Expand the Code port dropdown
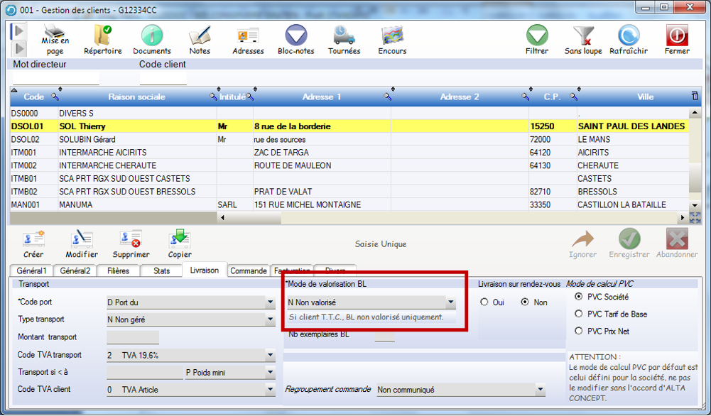Screen dimensions: 711x416 (x=270, y=303)
